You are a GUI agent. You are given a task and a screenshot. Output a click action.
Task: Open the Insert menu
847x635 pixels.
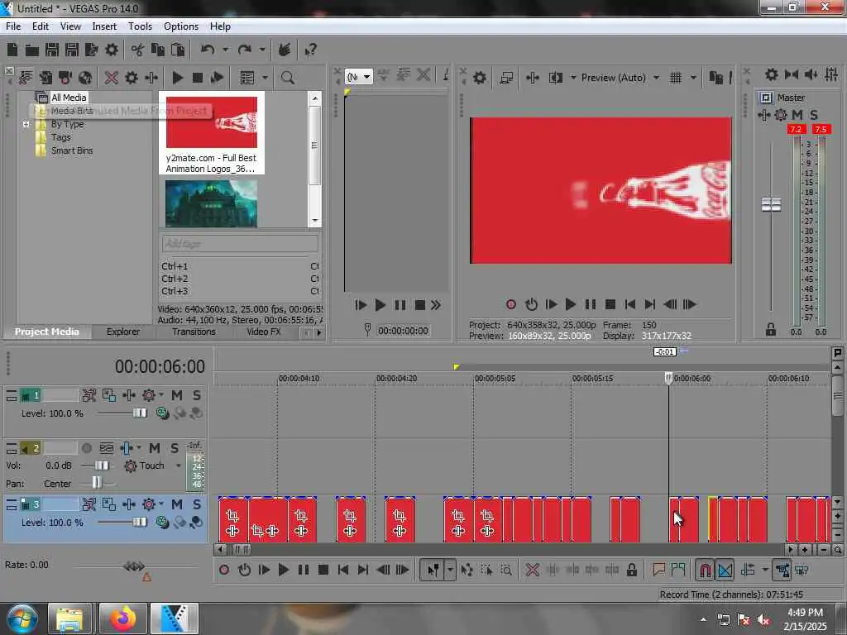(103, 26)
